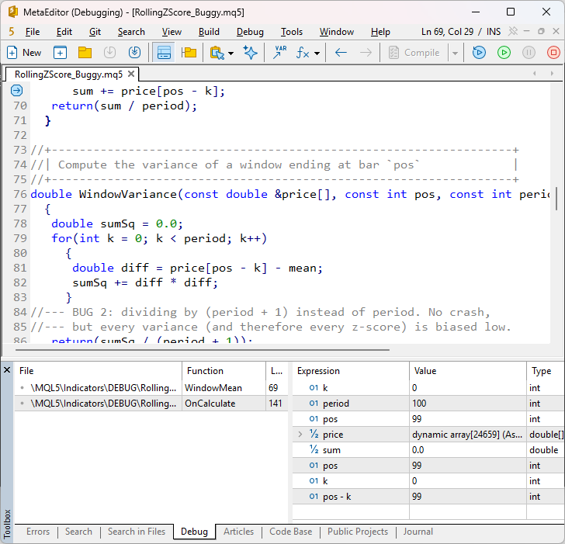Expand the price array in watch list

[300, 434]
